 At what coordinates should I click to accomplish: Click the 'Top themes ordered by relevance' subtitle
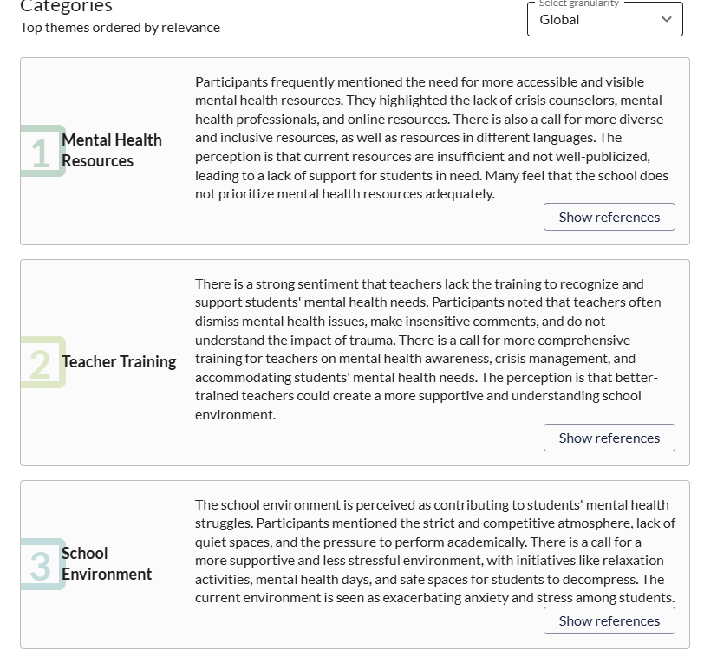point(120,27)
